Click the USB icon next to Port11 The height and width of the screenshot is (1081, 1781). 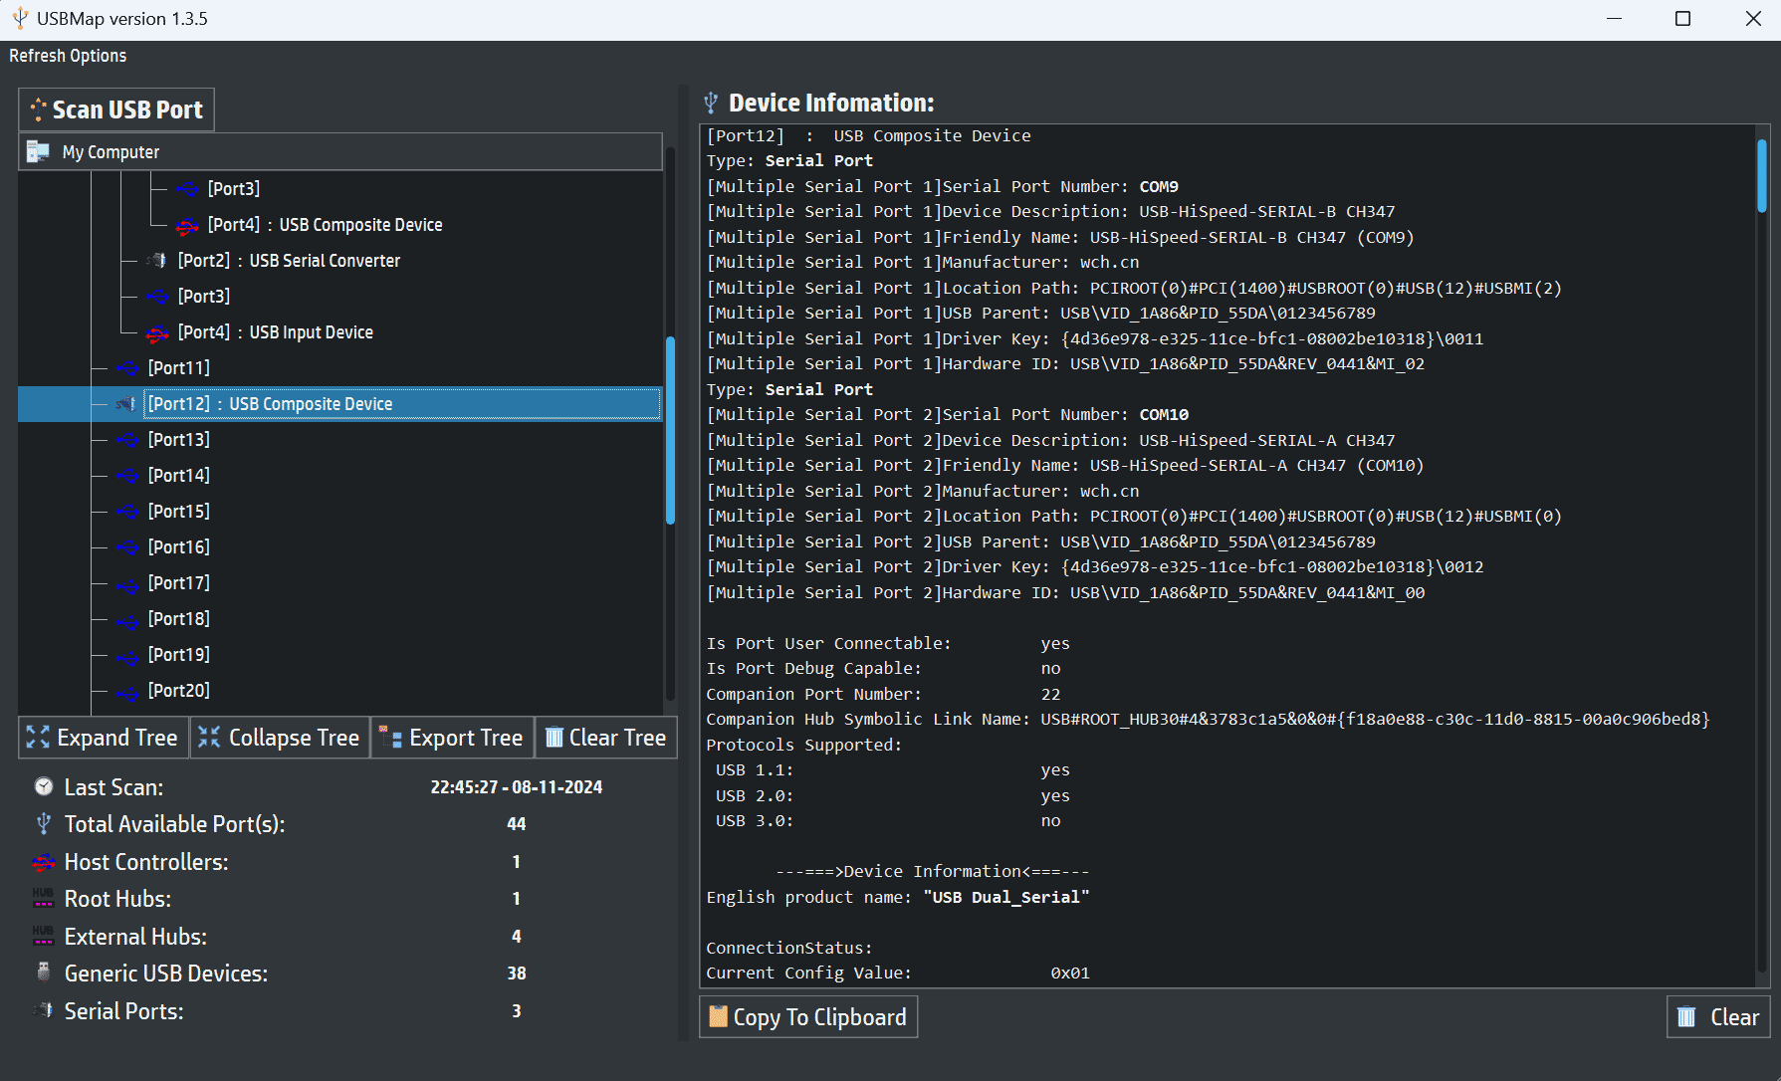127,368
